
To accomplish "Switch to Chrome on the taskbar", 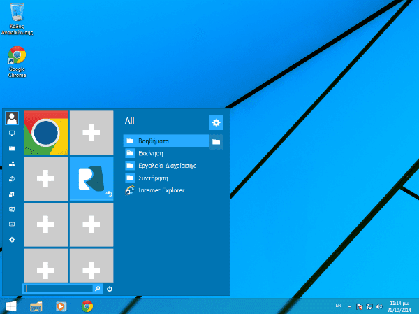I will pyautogui.click(x=87, y=306).
